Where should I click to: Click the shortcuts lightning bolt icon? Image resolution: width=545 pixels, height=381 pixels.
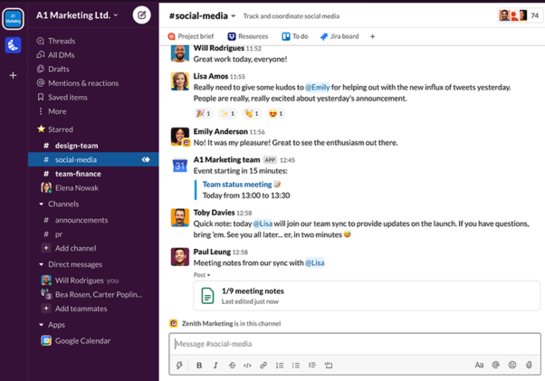pyautogui.click(x=179, y=366)
